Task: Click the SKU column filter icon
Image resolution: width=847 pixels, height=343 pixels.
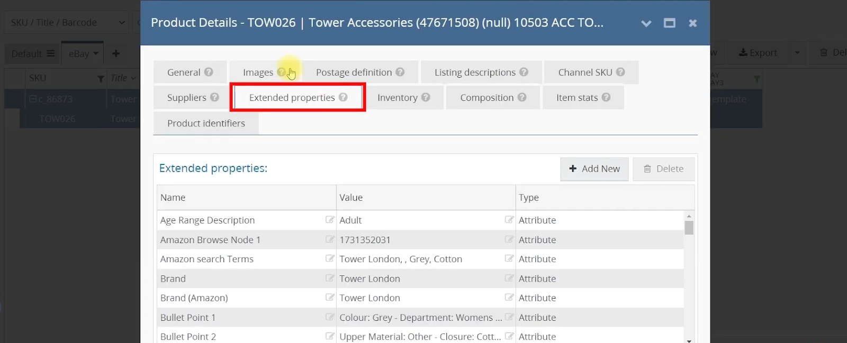Action: (x=101, y=79)
